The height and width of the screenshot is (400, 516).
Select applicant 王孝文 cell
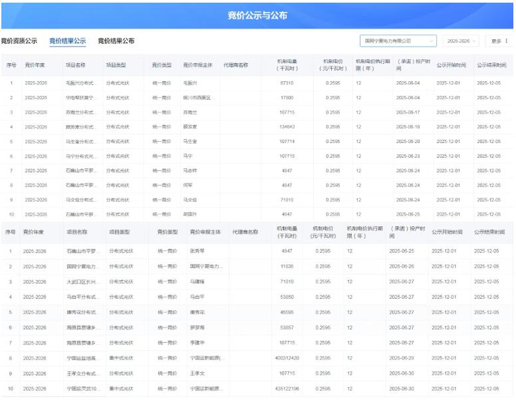(x=197, y=374)
